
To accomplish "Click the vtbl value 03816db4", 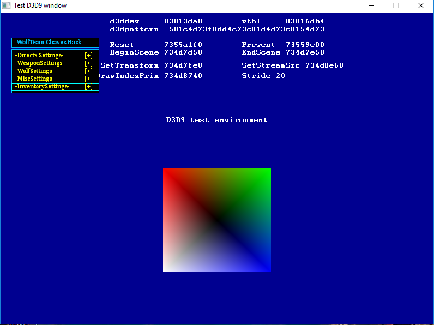I will 305,21.
